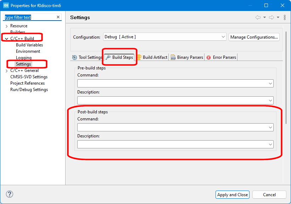Collapse the C/C++ Build tree node
Viewport: 291px width, 204px height.
(7, 39)
